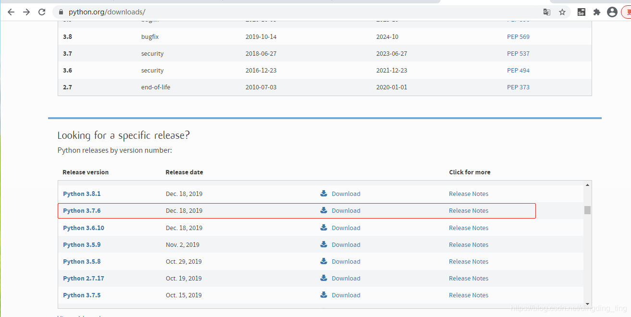This screenshot has height=317, width=631.
Task: Click the release list scroll up arrow
Action: [x=587, y=185]
